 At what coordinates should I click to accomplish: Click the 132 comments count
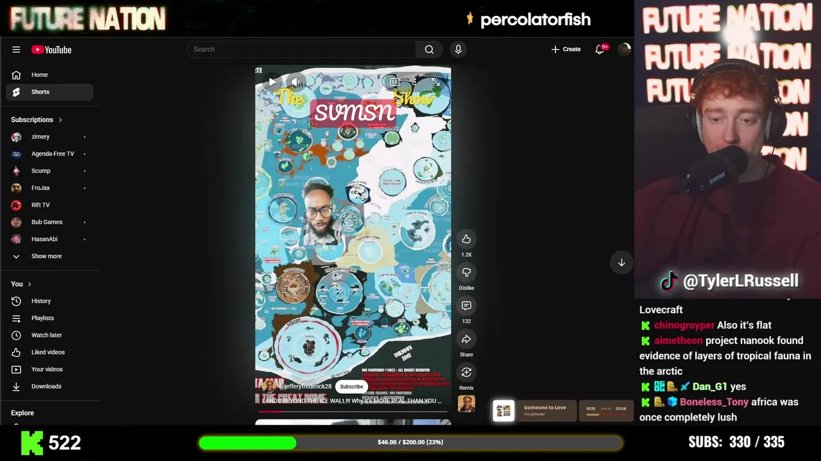click(466, 321)
